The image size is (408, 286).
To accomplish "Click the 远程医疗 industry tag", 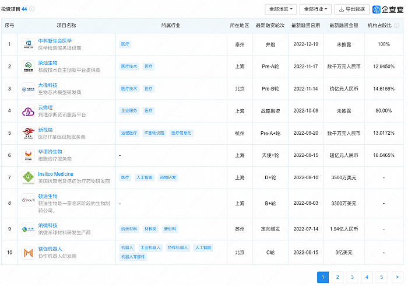I will click(129, 133).
